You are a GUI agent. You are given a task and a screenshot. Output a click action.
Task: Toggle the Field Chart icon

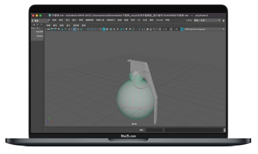click(x=88, y=29)
